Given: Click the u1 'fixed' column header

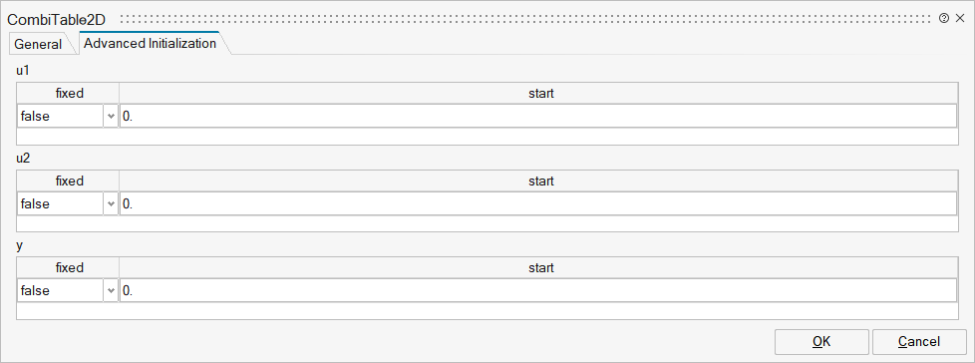Looking at the screenshot, I should 69,93.
